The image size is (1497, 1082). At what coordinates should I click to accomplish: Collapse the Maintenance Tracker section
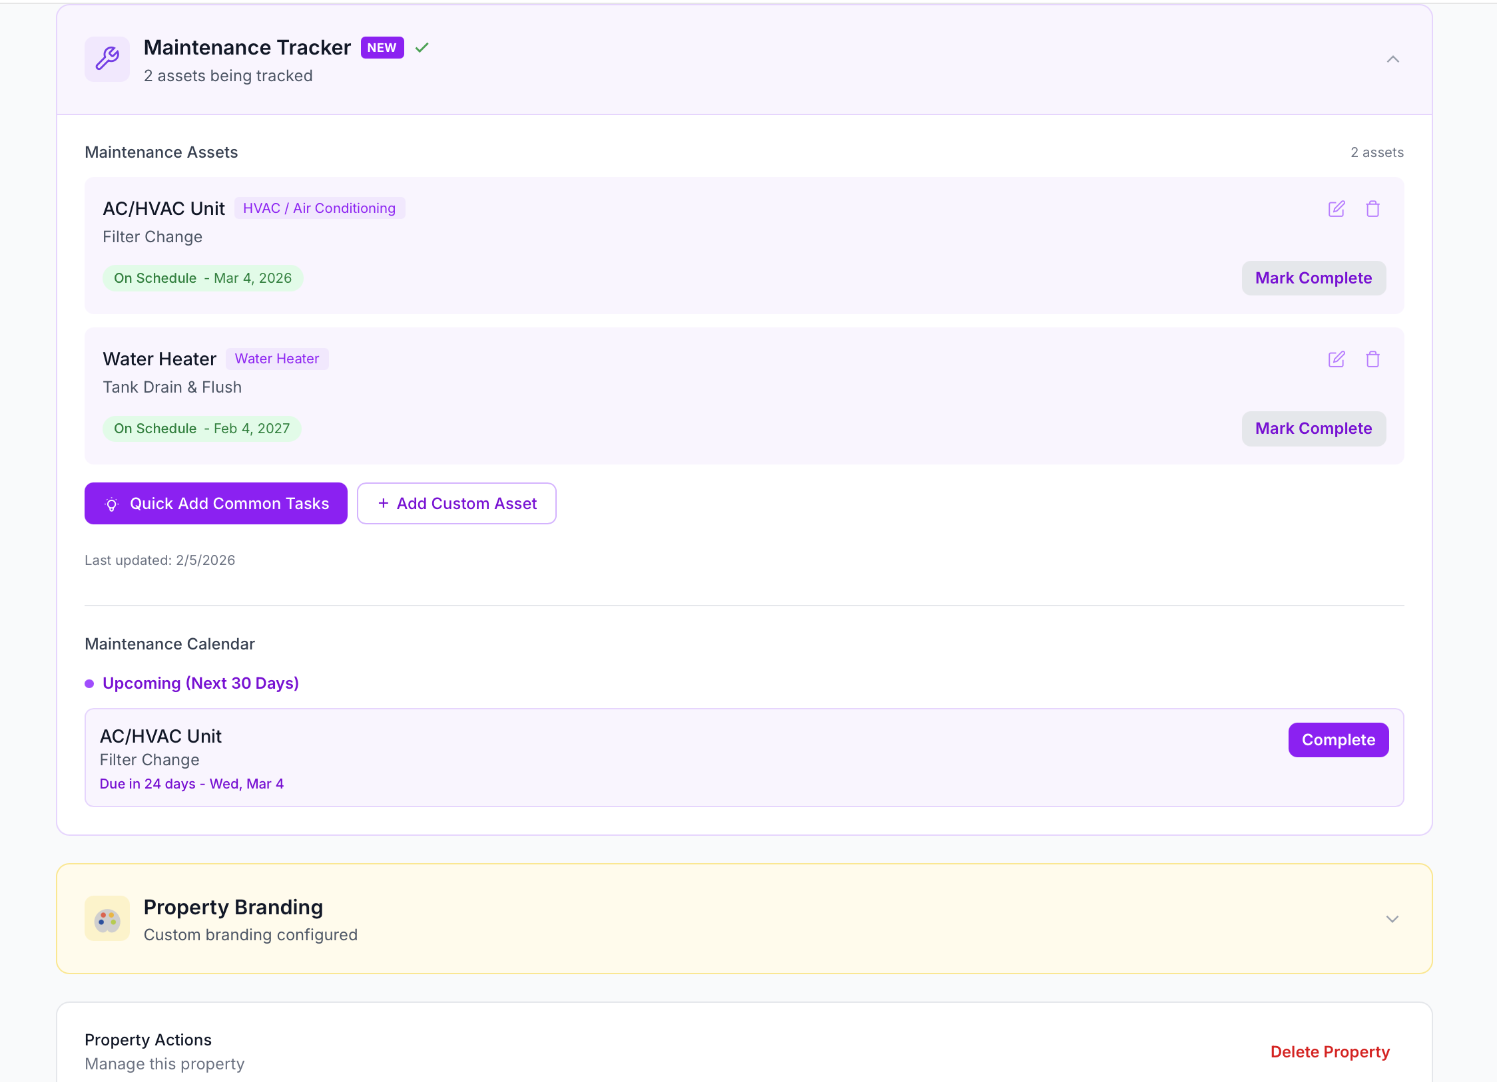coord(1394,59)
